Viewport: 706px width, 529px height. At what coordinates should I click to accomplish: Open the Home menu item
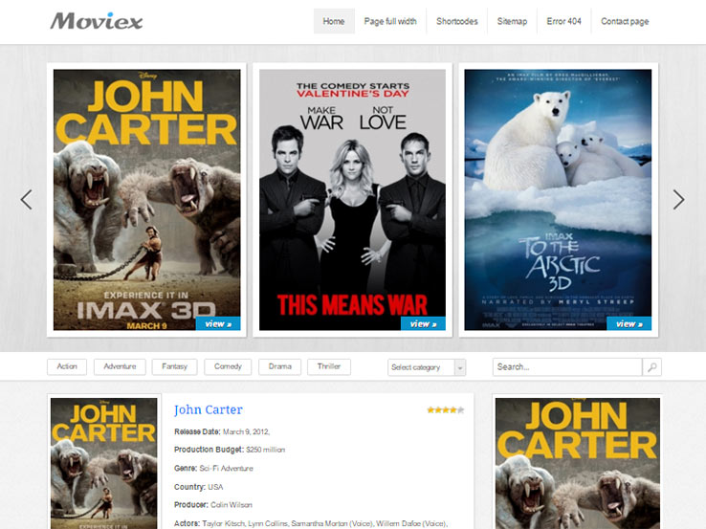click(334, 21)
